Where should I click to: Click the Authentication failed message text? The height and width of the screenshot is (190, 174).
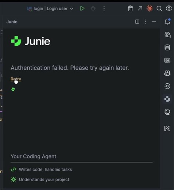pyautogui.click(x=70, y=68)
